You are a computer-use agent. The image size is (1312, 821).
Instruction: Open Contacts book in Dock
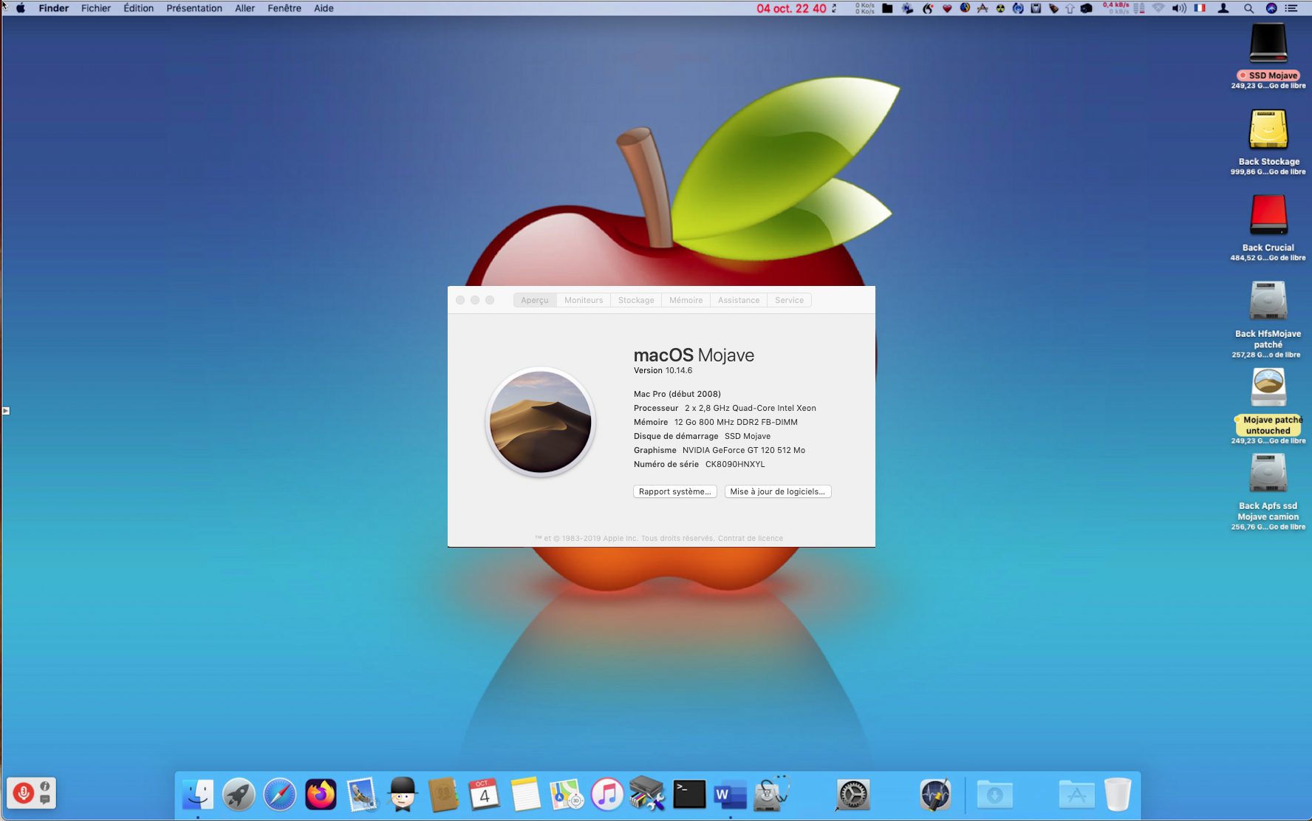(443, 794)
